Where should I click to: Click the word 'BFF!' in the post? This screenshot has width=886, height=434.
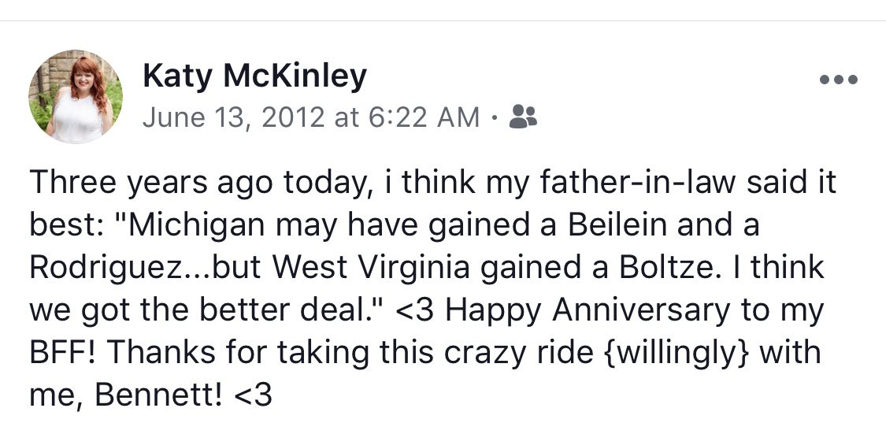[x=61, y=352]
